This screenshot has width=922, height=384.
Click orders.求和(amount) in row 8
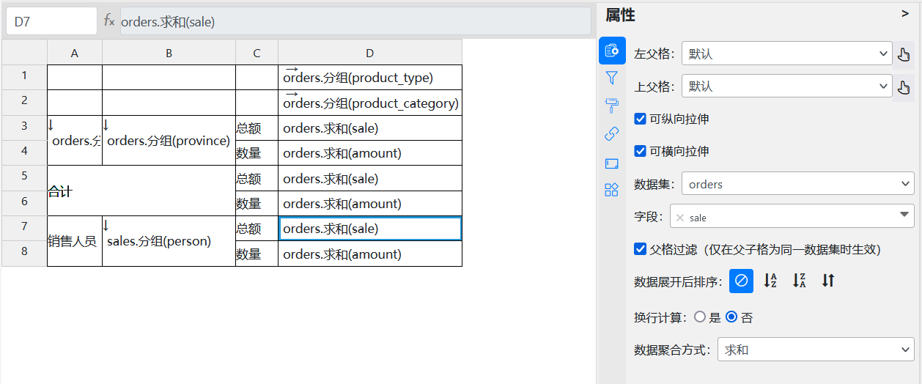point(370,254)
